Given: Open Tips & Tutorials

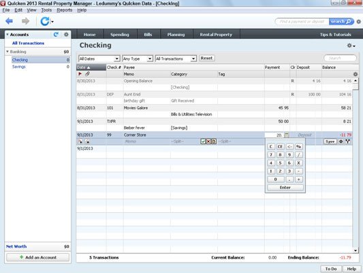Looking at the screenshot, I should click(x=336, y=35).
